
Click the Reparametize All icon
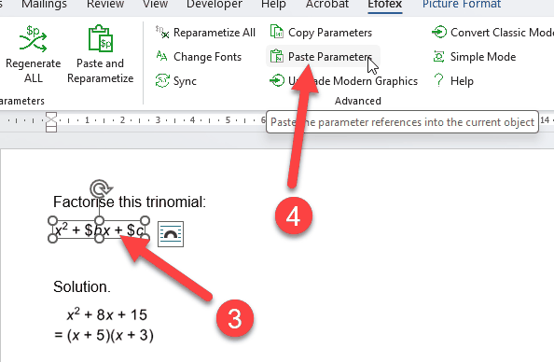tap(162, 33)
